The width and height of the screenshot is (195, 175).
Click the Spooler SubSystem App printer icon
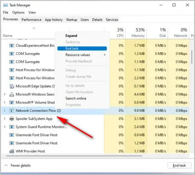(x=11, y=119)
